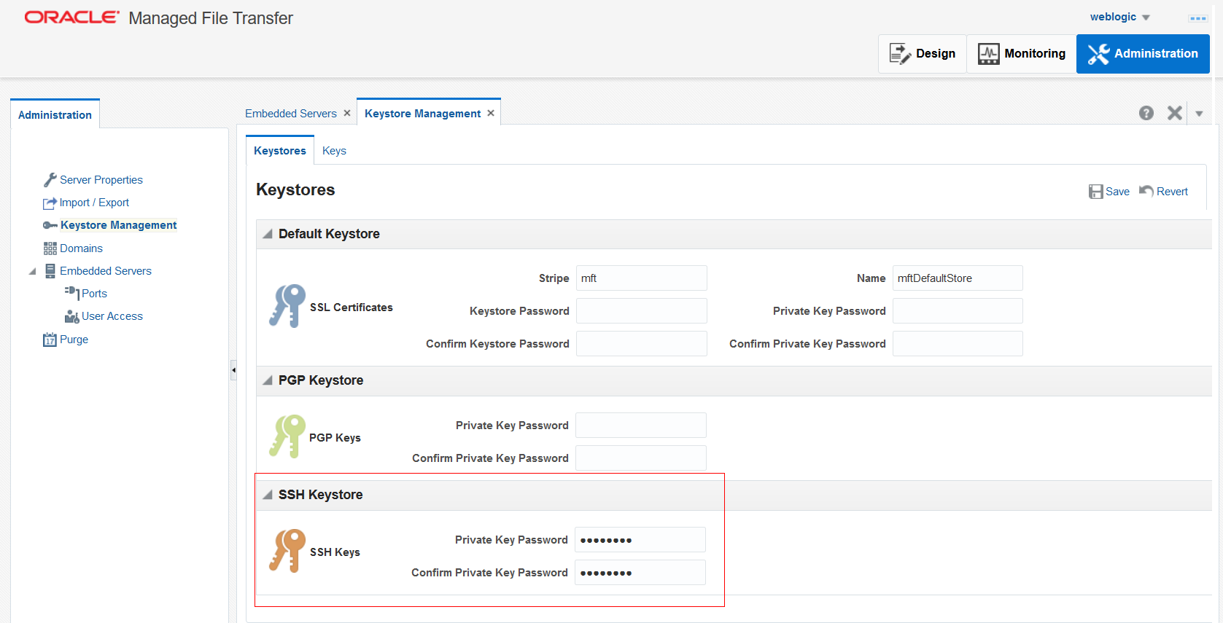
Task: Click the left panel collapse splitter handle
Action: (233, 370)
